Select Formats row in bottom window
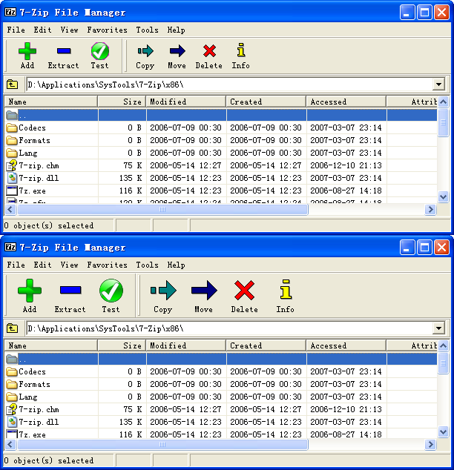 point(221,384)
